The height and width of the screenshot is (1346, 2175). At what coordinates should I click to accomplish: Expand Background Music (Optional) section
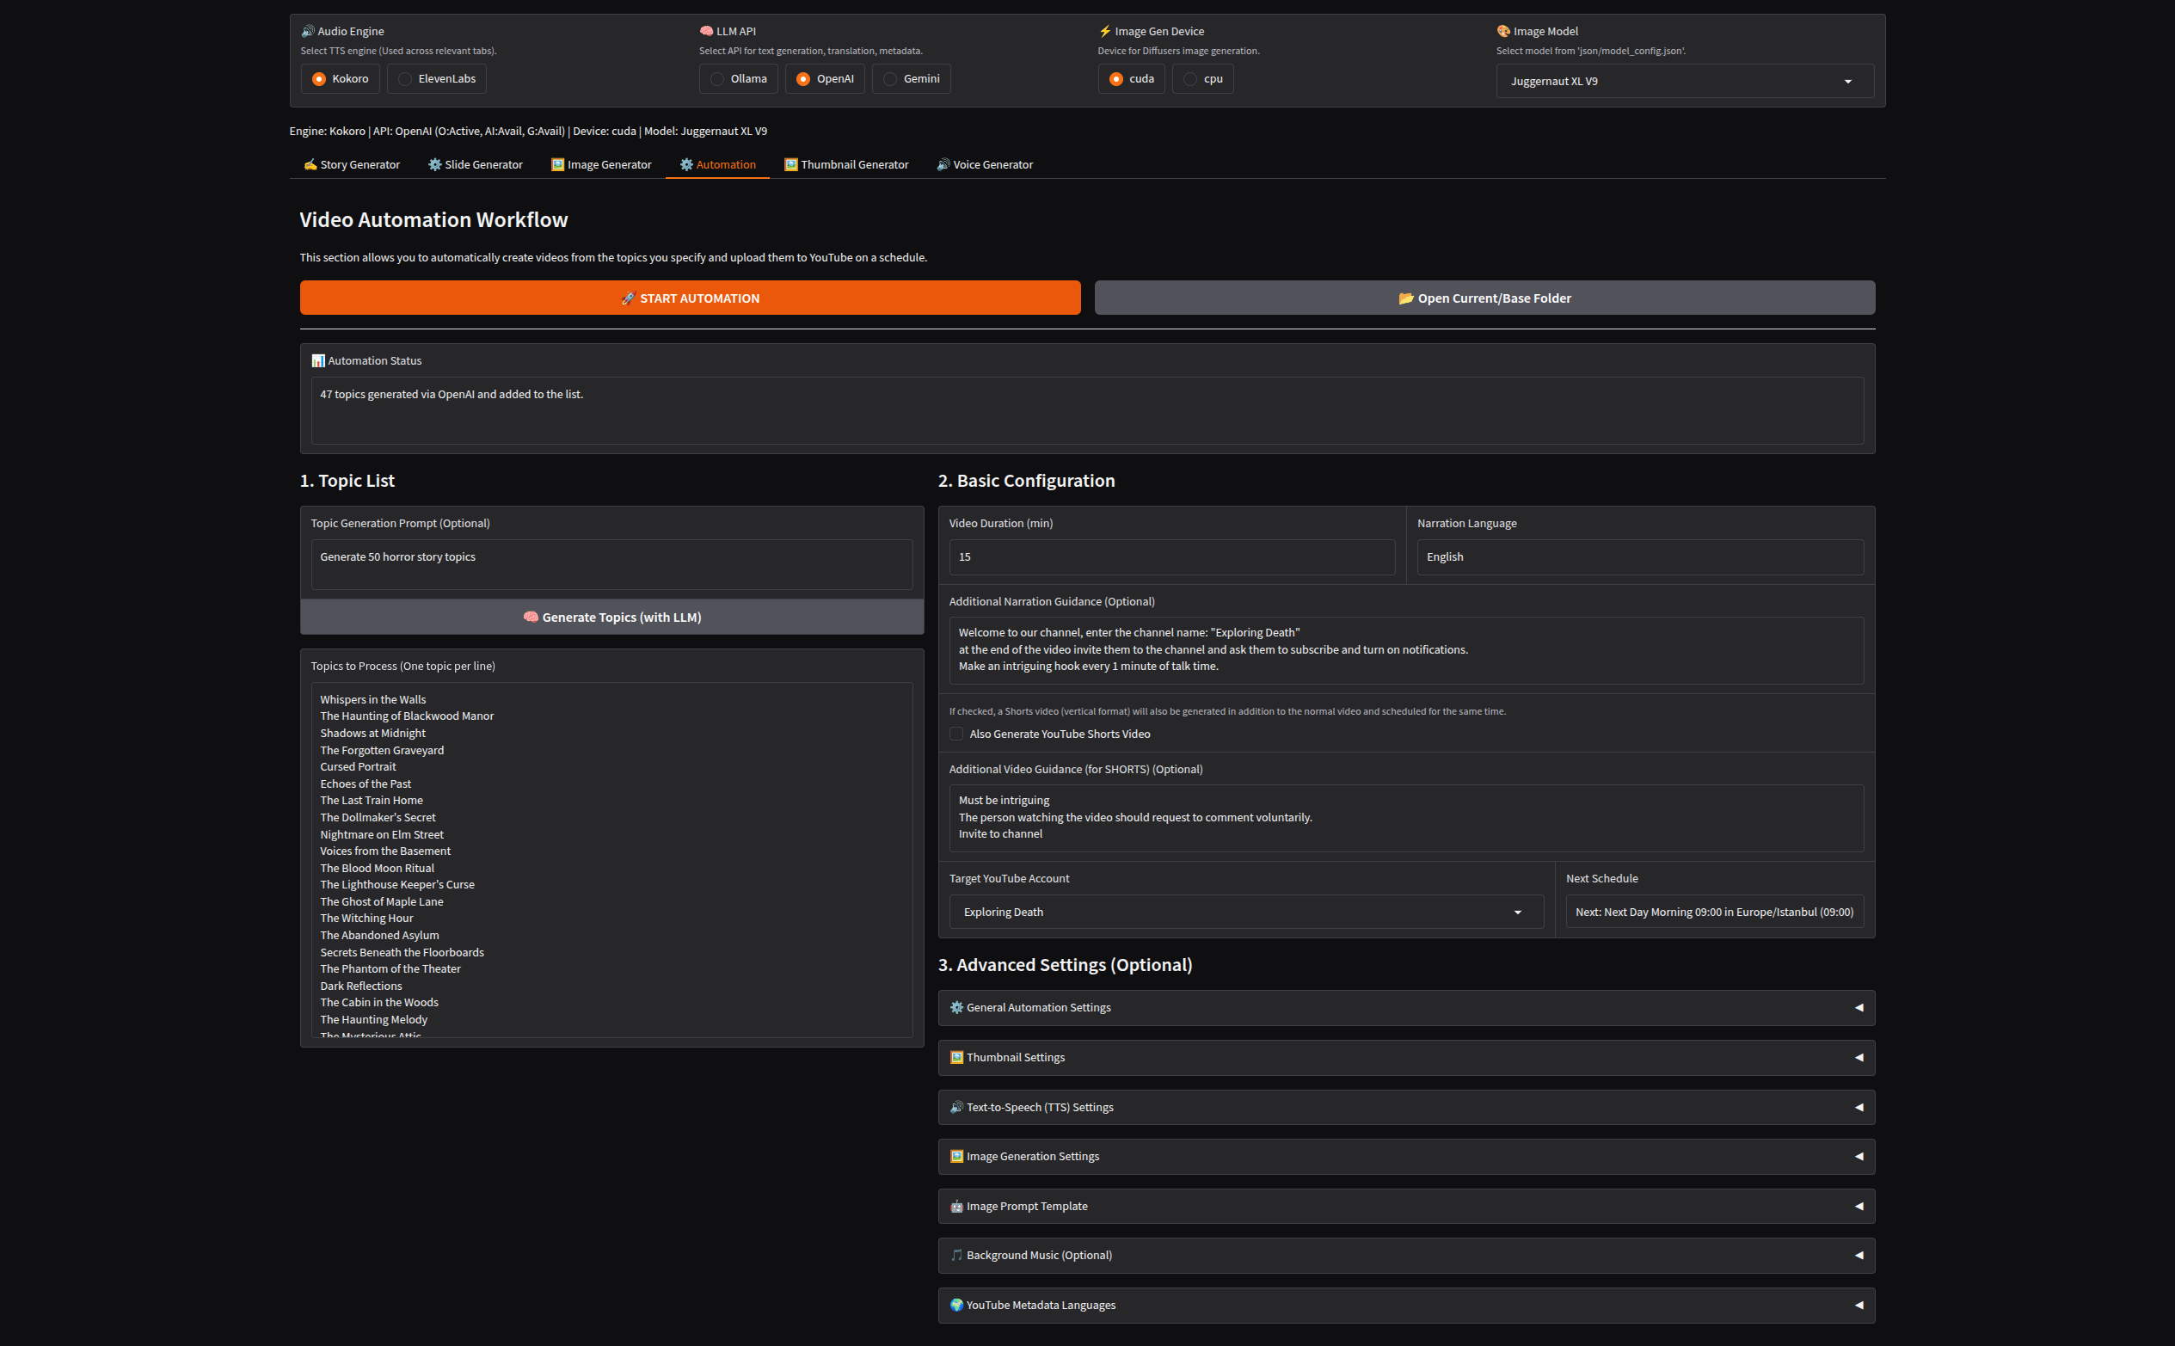coord(1406,1255)
